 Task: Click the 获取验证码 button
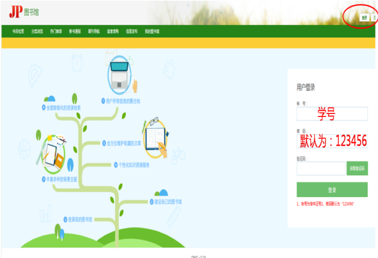[357, 169]
